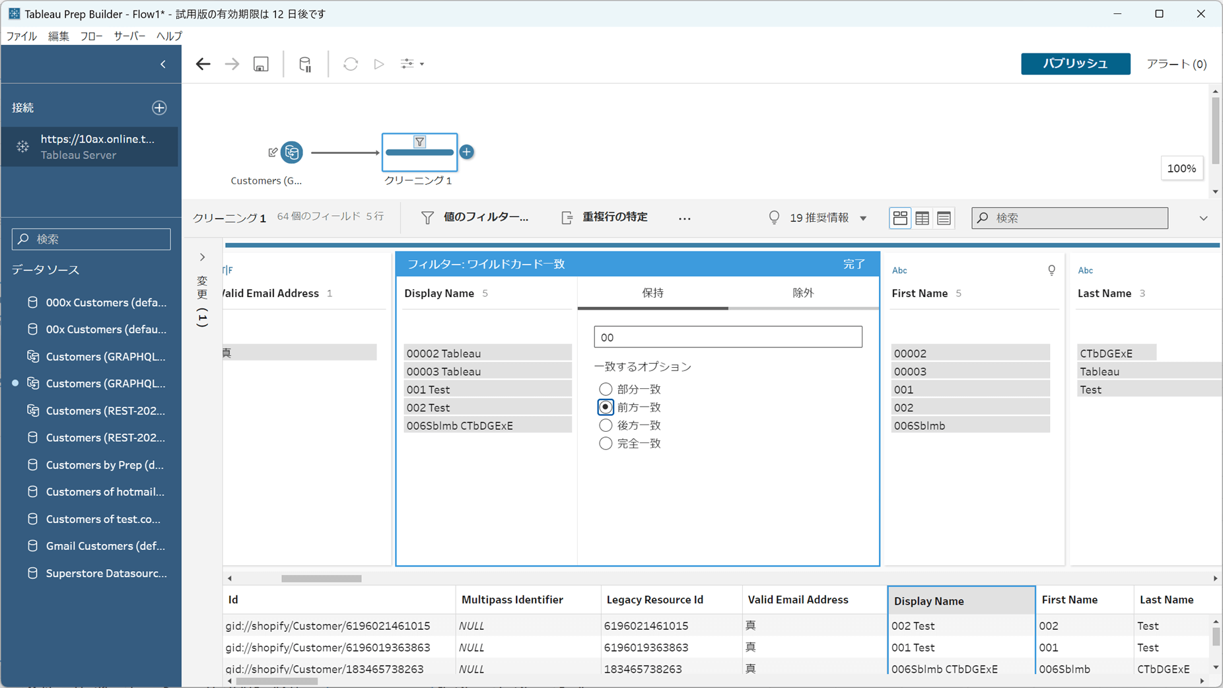Select the 後方一致 radio option
Screen dimensions: 1223x688
pos(606,425)
